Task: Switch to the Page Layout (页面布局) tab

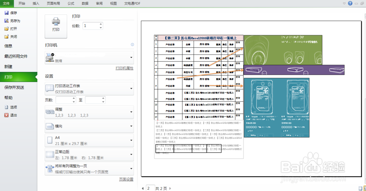Action: coord(53,4)
